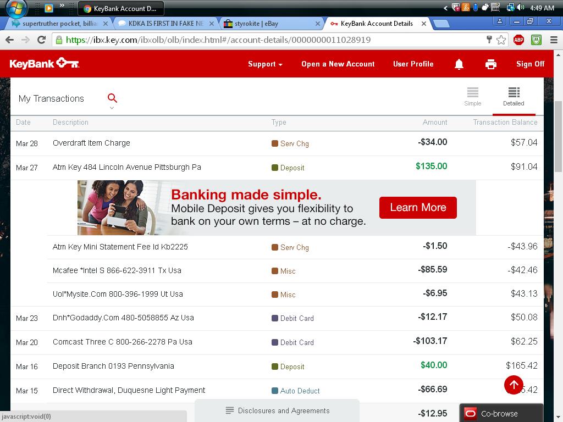Launch the media player quick-launch icon
The width and height of the screenshot is (563, 422).
point(48,8)
